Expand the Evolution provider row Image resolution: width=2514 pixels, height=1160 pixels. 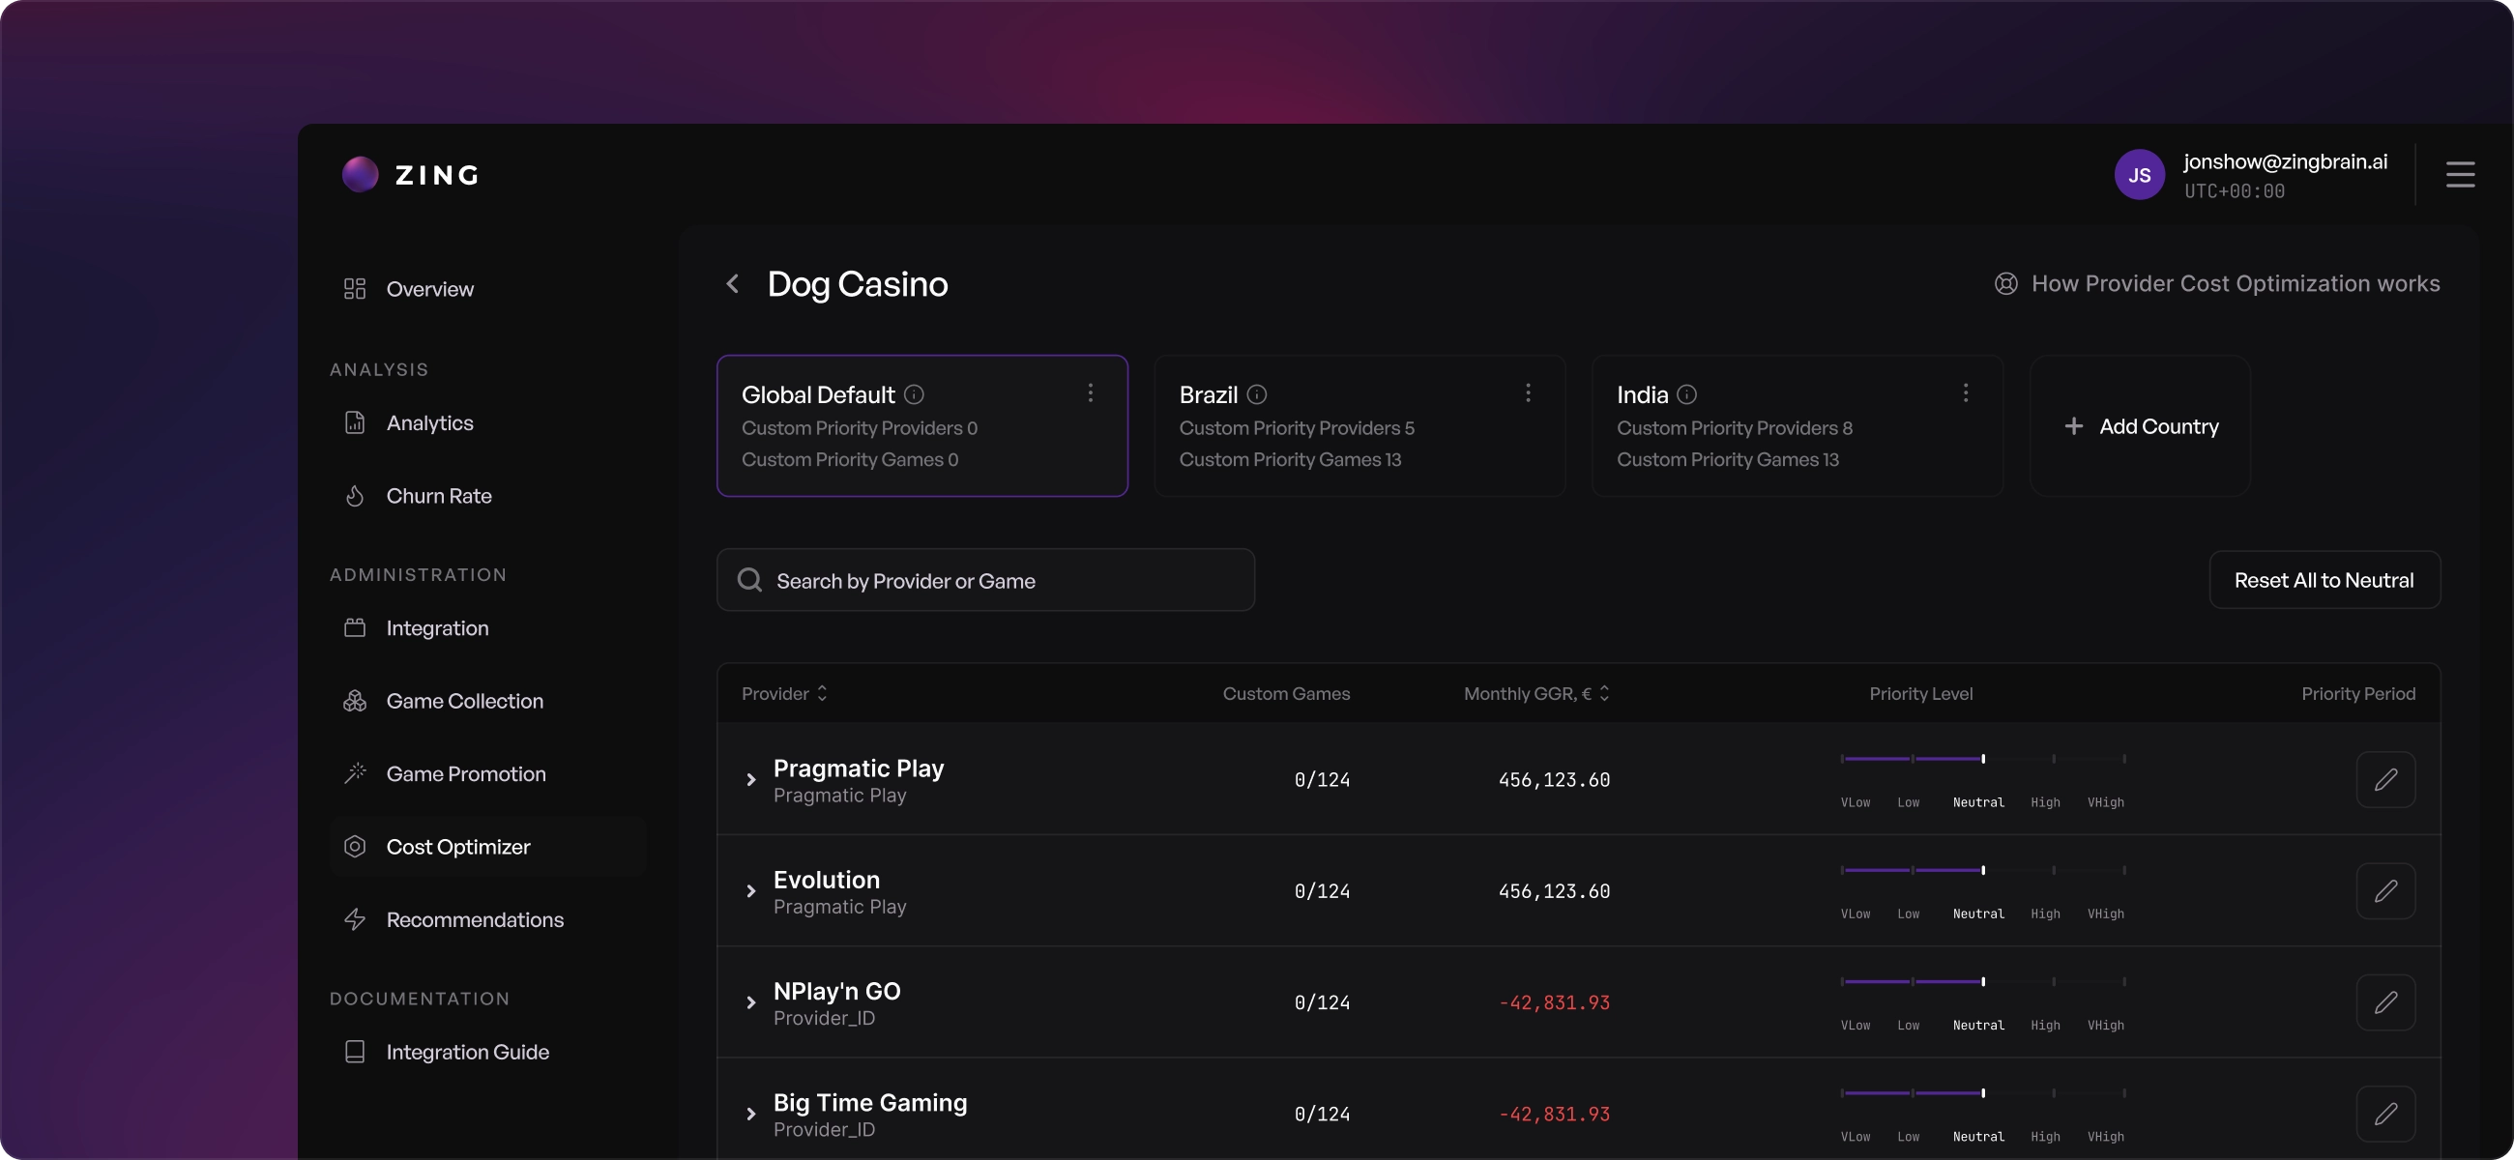[750, 890]
